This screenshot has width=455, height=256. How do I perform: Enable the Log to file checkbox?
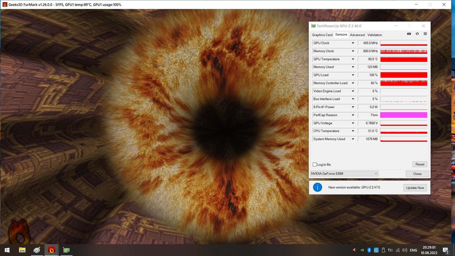click(315, 164)
